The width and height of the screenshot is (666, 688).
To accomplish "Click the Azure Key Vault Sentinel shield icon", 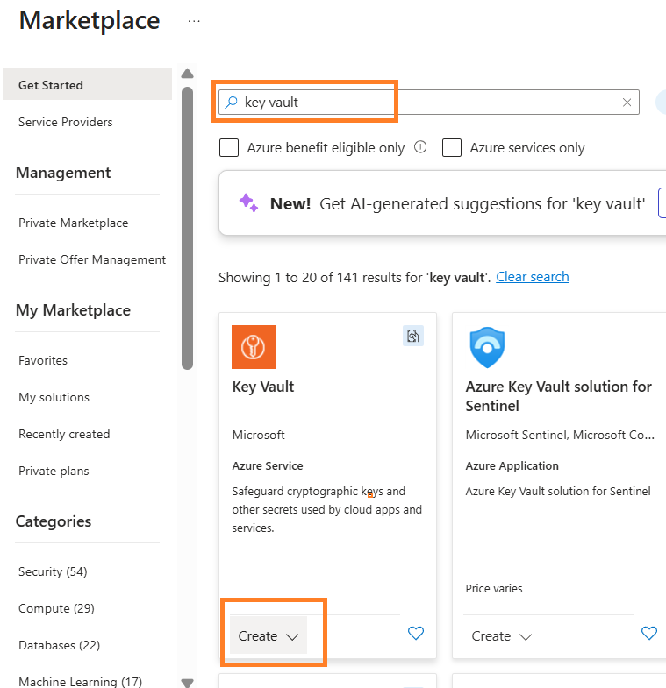I will 487,347.
